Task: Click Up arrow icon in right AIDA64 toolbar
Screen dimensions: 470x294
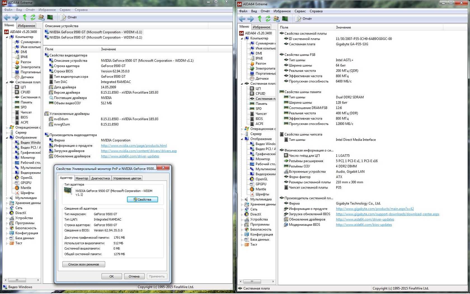Action: [x=260, y=19]
